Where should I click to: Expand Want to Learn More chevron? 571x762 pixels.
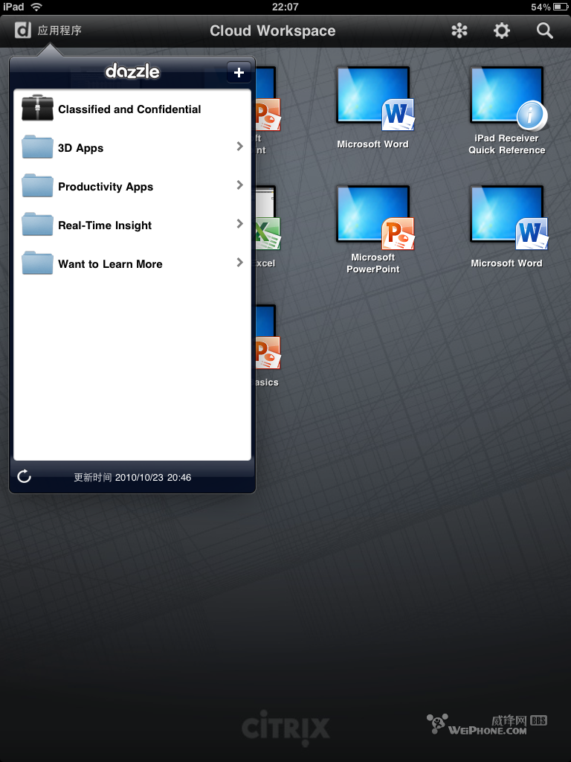click(239, 263)
